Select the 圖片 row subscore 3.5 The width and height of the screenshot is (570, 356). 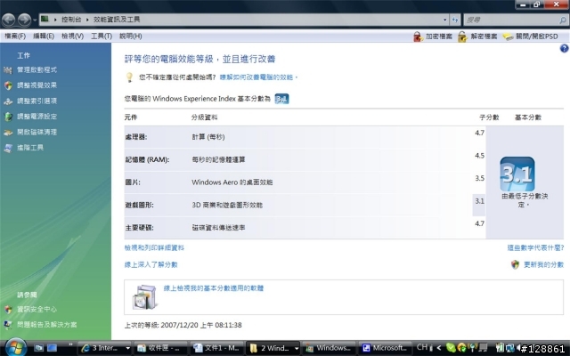click(479, 178)
